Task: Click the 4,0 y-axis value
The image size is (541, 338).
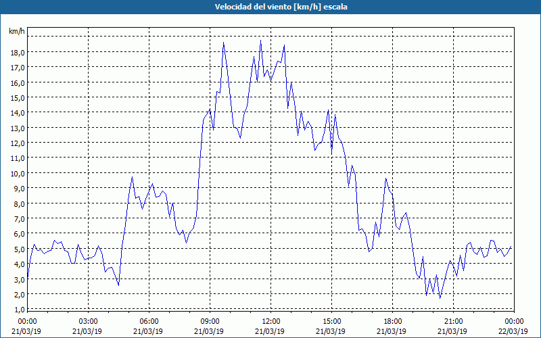Action: click(19, 264)
